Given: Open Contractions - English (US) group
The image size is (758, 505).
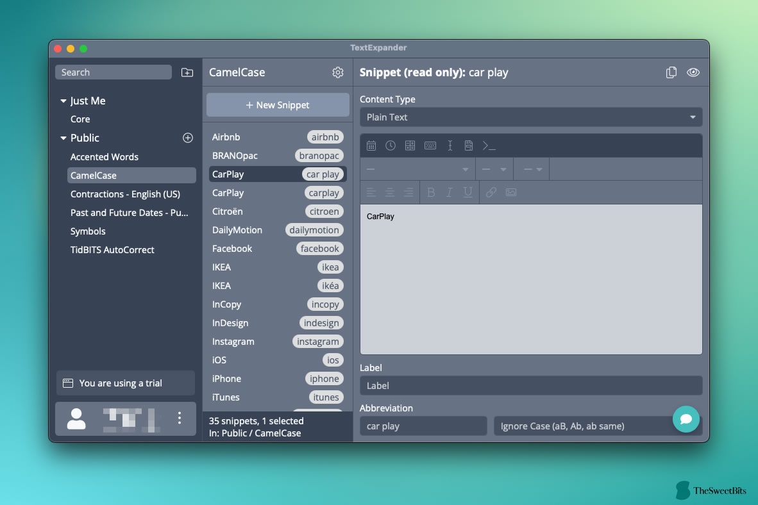Looking at the screenshot, I should click(125, 194).
